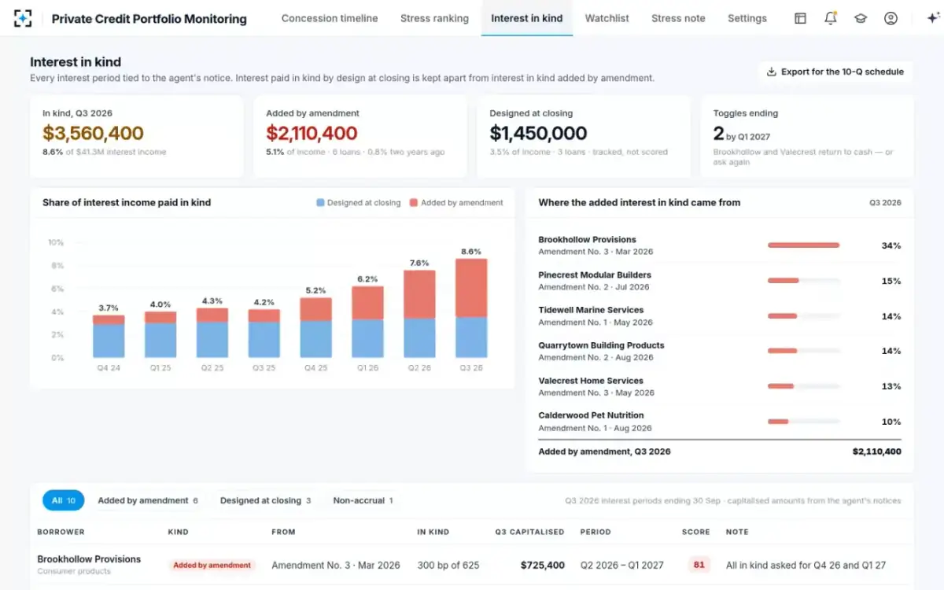The height and width of the screenshot is (590, 944).
Task: Click the Q3 2026 label in source panel
Action: click(x=885, y=203)
